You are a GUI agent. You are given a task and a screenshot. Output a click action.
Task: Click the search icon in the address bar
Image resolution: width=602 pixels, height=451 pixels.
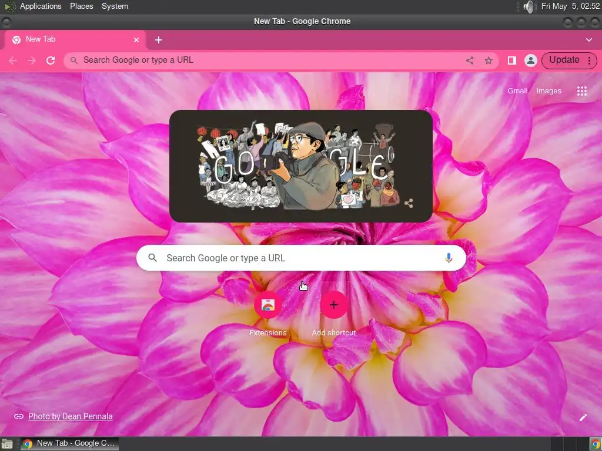click(x=74, y=60)
